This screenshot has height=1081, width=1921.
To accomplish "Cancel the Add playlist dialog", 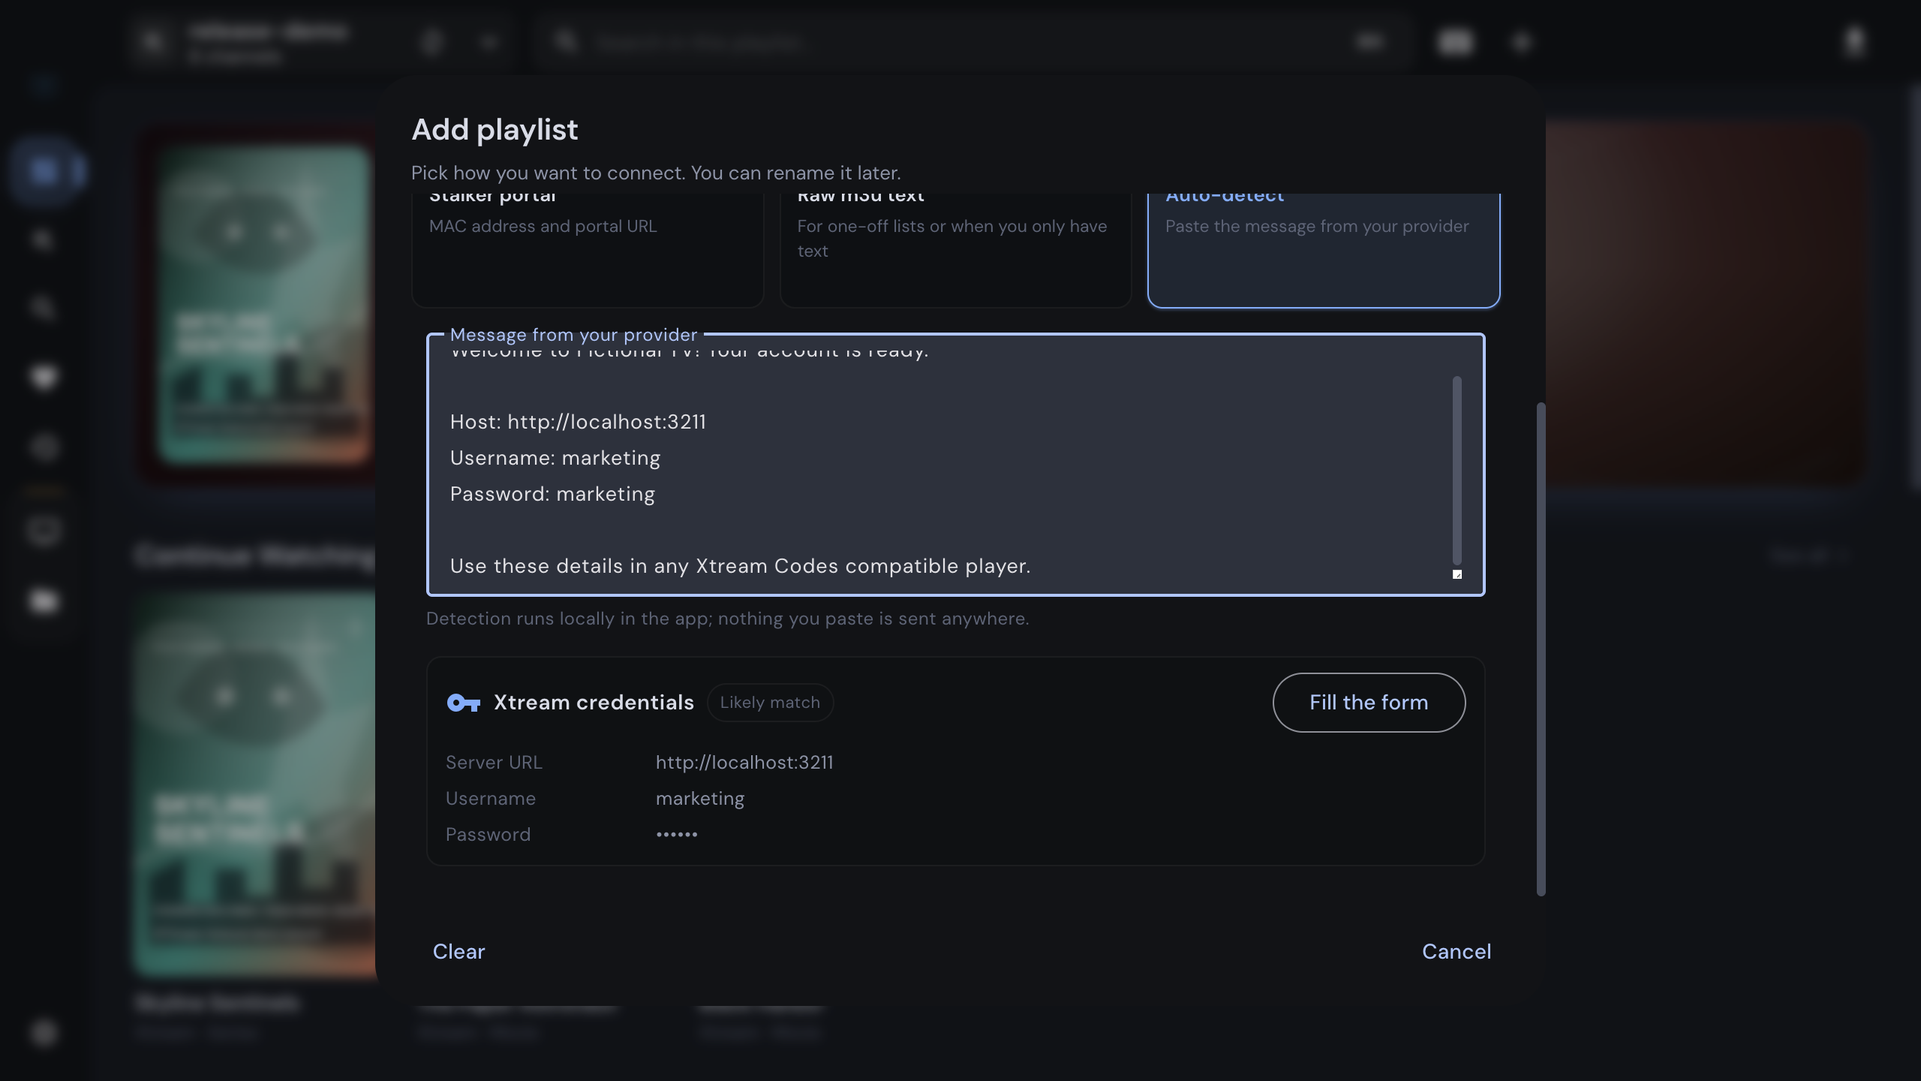I will pyautogui.click(x=1457, y=952).
